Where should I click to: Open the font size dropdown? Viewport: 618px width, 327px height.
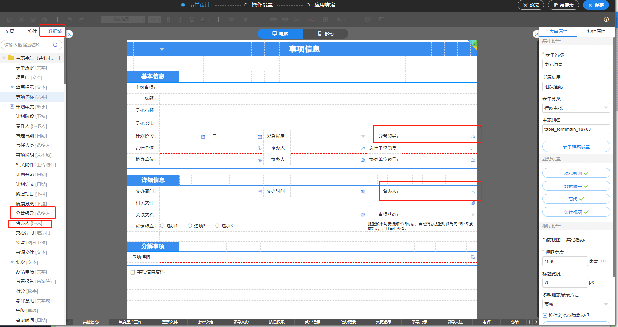[x=155, y=19]
